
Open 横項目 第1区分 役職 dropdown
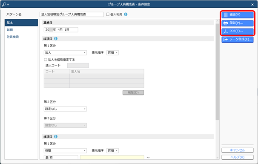[65, 150]
